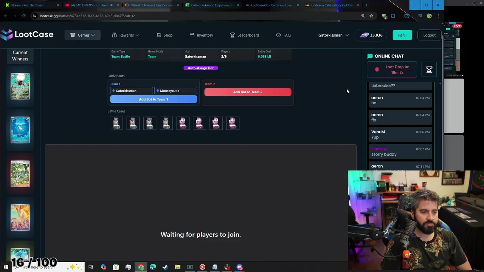
Task: Select the Mooseycutie participant in Team 1
Action: (175, 91)
